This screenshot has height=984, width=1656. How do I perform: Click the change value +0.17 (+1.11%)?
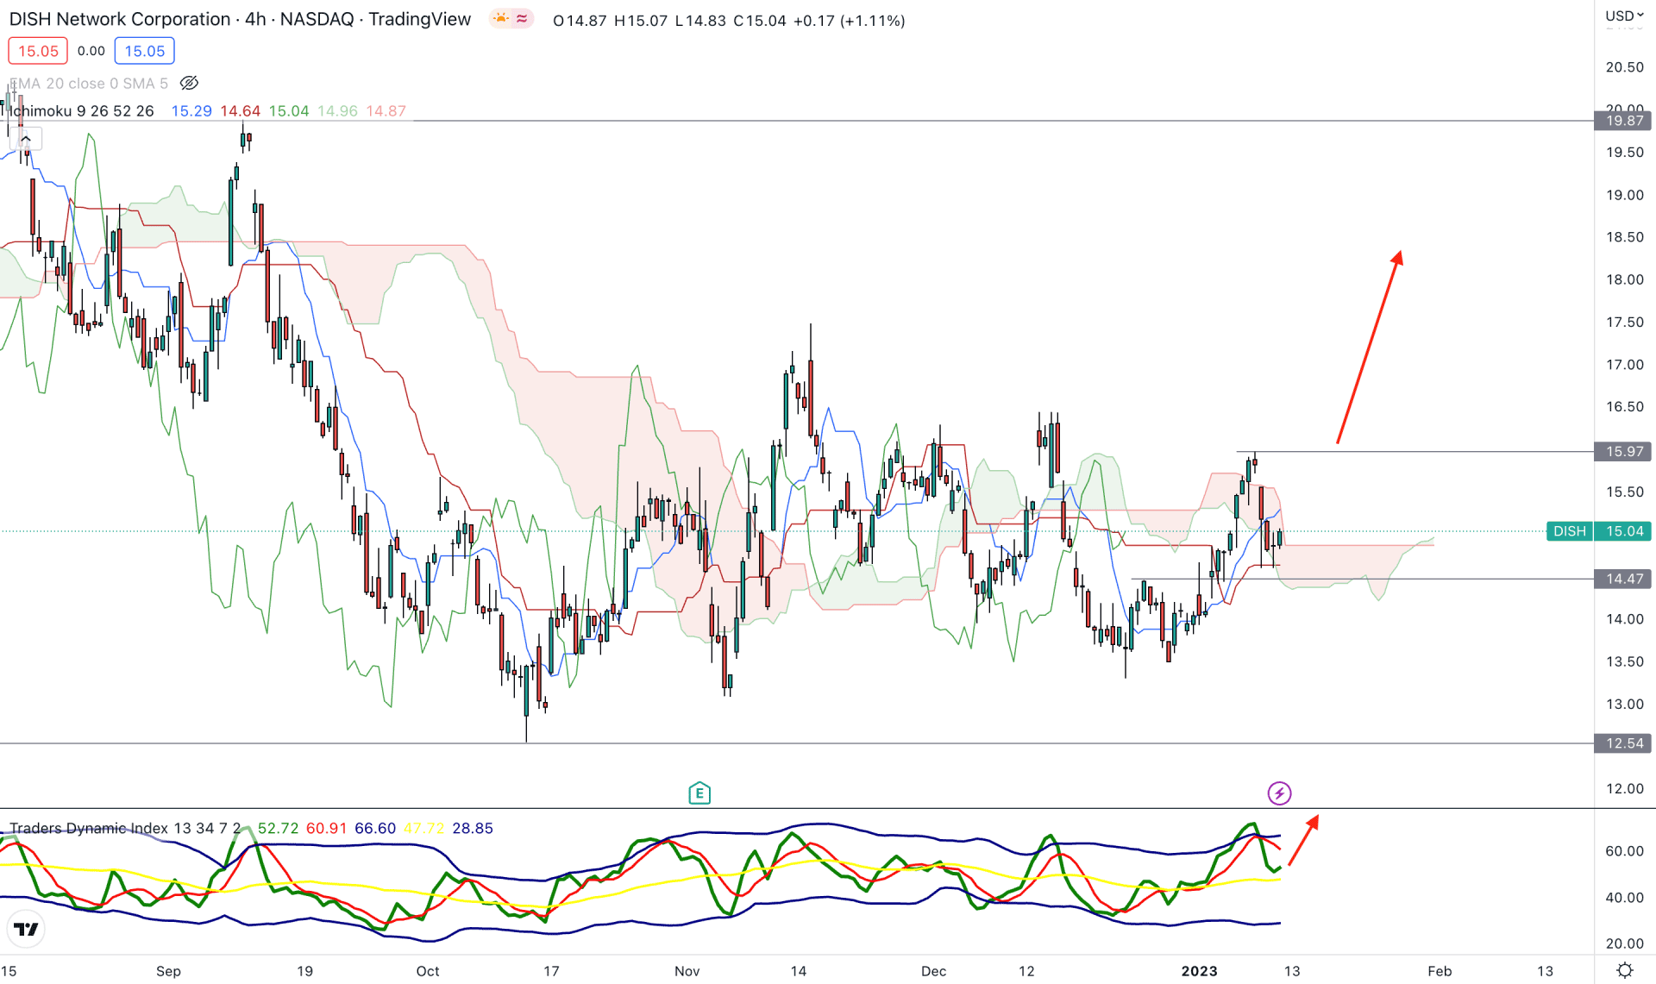849,20
